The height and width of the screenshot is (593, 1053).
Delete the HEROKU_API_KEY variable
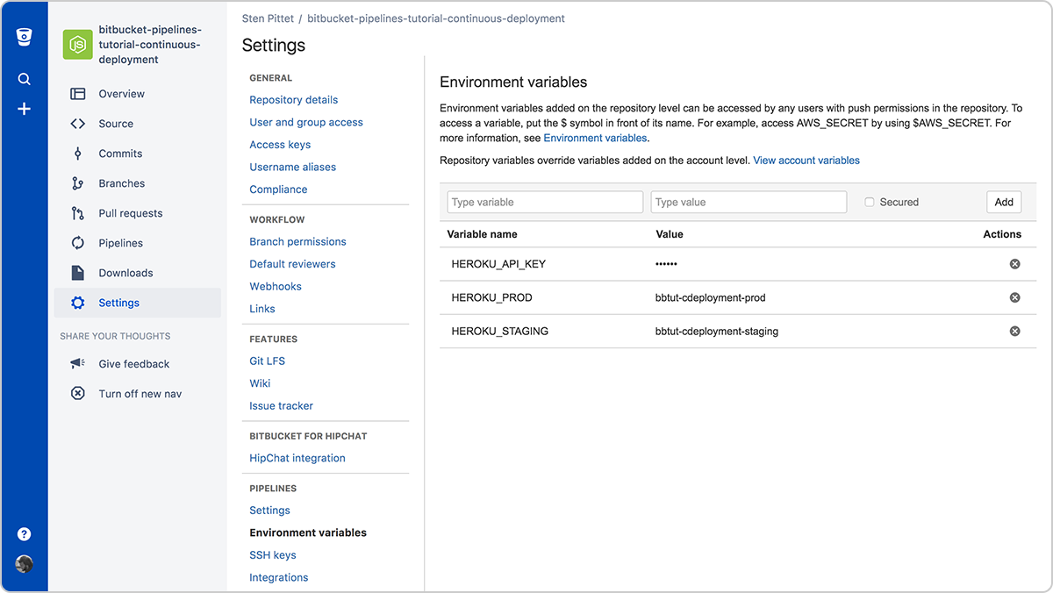click(x=1014, y=263)
